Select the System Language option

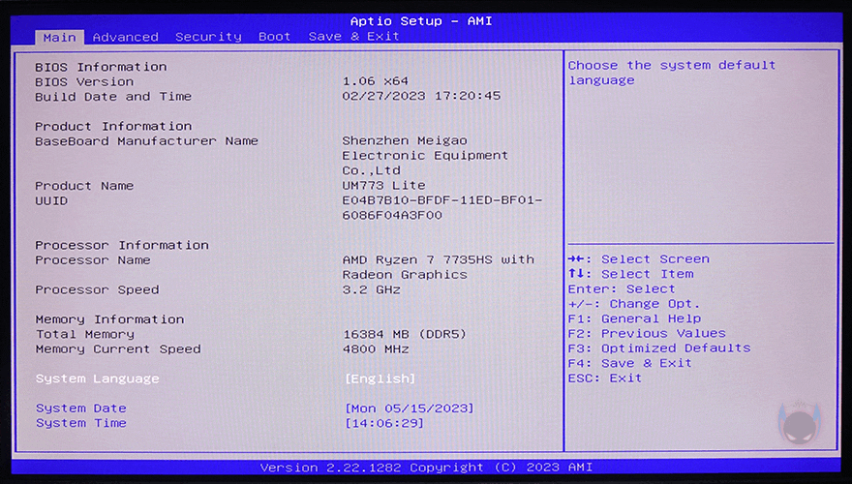tap(97, 378)
